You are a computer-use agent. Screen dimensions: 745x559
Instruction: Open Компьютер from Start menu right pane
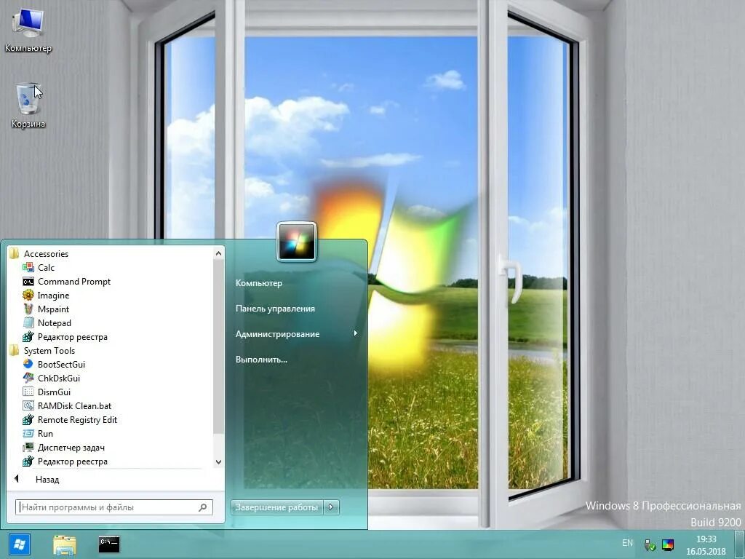click(x=259, y=283)
